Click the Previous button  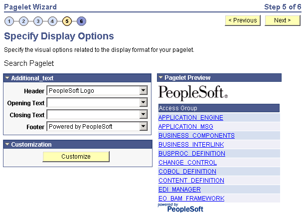pos(243,20)
